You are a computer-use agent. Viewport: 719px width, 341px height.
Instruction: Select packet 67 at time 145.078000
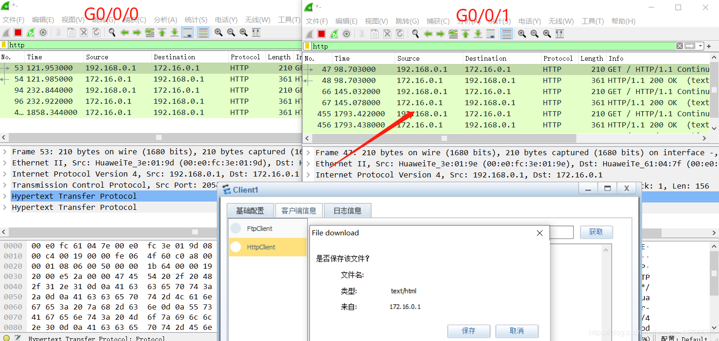(x=506, y=103)
